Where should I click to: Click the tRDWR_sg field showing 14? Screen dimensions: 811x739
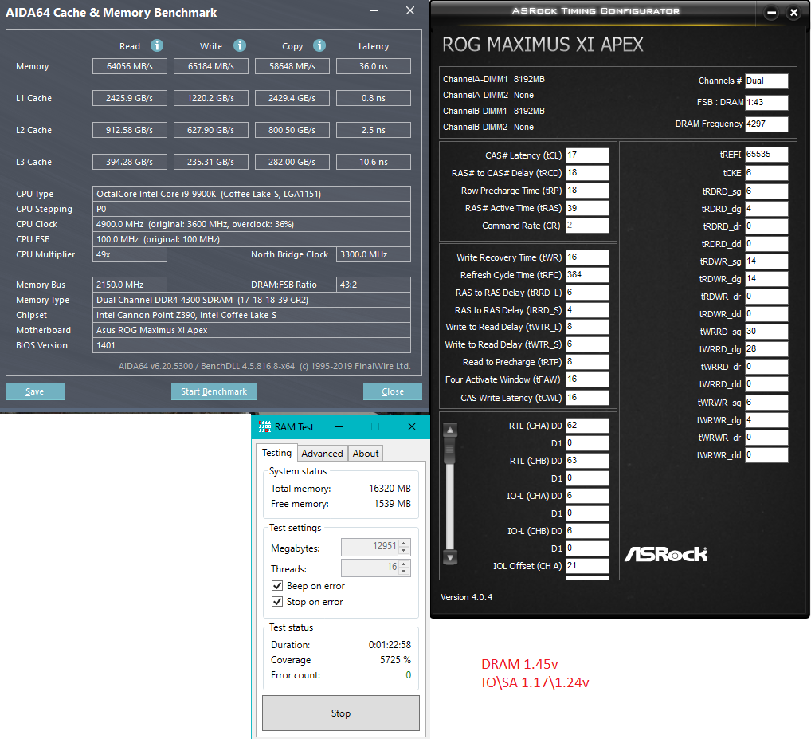[x=766, y=261]
